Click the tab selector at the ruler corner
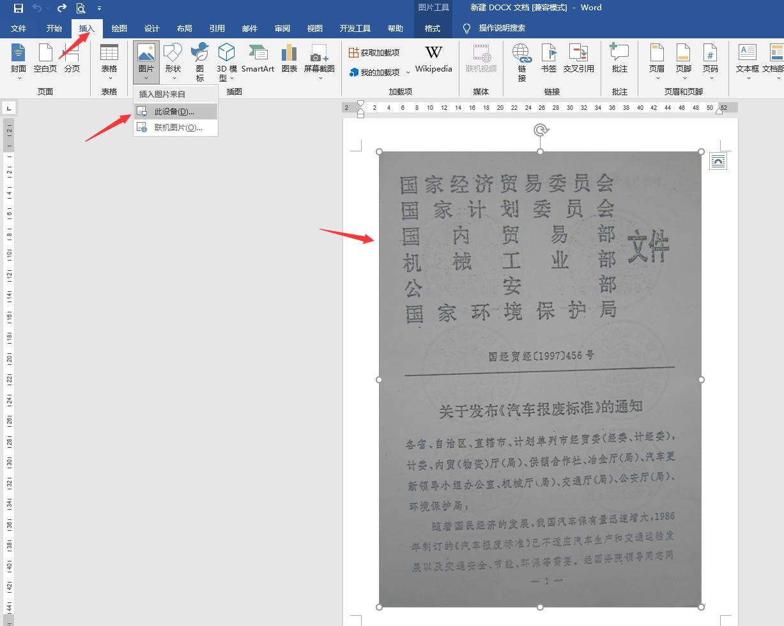This screenshot has width=784, height=626. pyautogui.click(x=8, y=109)
